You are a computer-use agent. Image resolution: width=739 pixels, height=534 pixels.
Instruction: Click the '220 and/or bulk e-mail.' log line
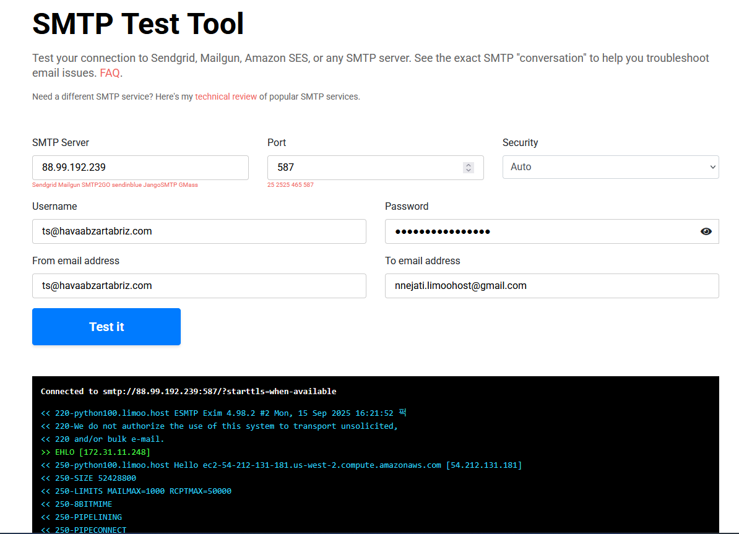click(102, 439)
